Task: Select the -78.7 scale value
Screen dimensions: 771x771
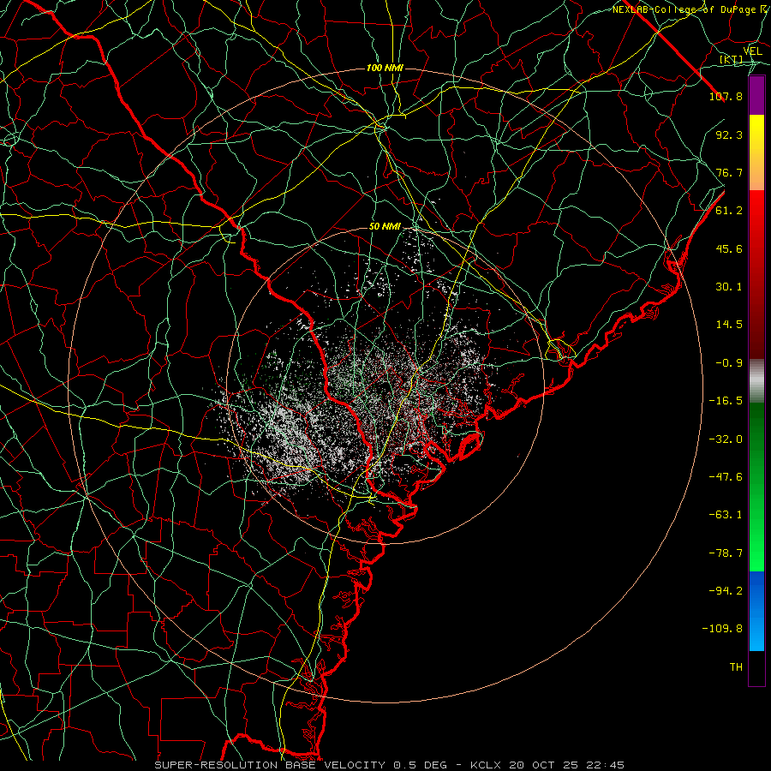Action: pos(726,553)
